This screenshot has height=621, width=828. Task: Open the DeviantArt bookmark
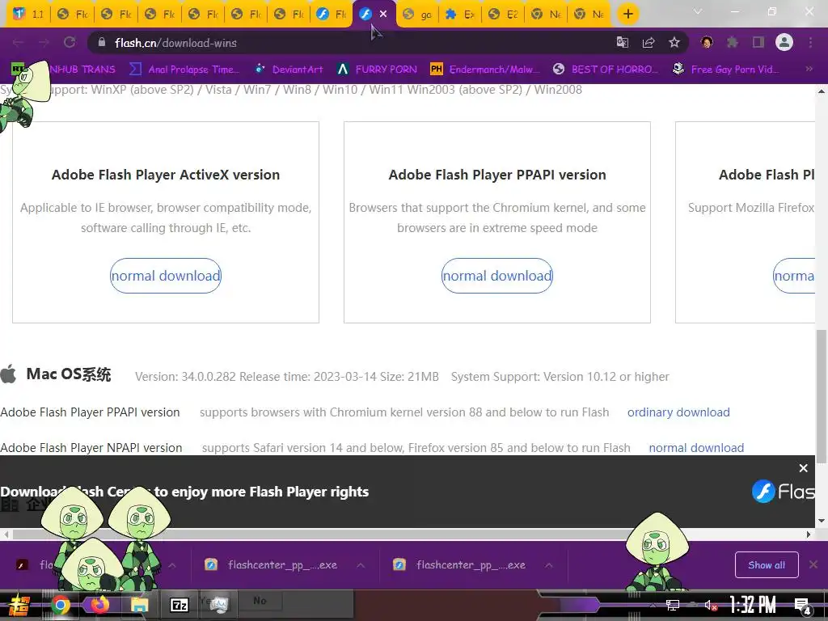point(289,70)
